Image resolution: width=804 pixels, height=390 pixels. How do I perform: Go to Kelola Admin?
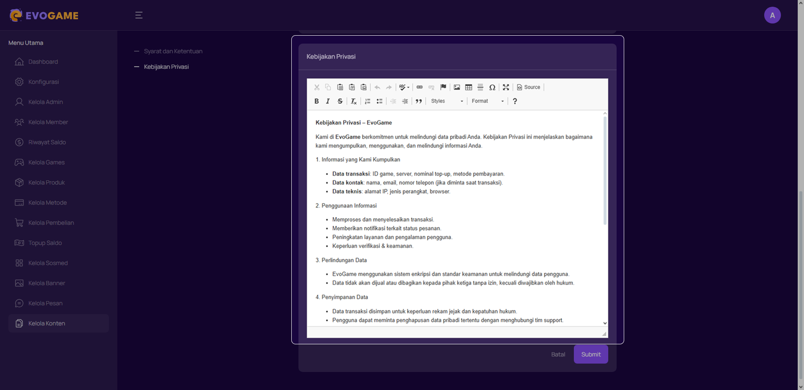(x=59, y=102)
